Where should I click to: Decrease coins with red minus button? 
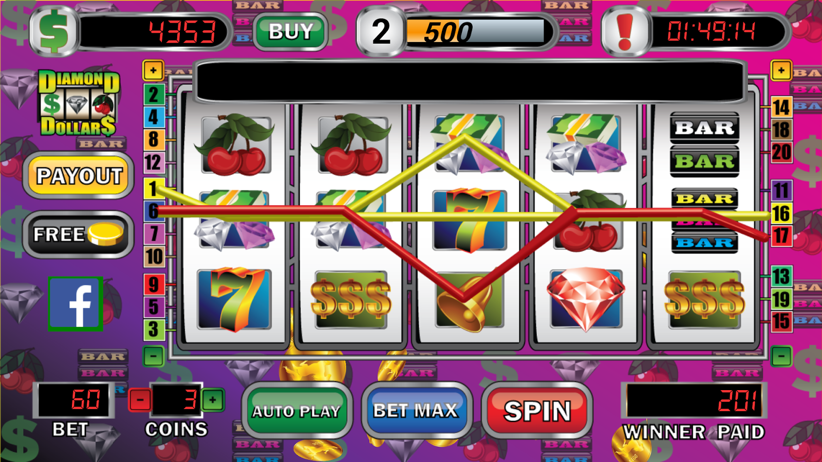(x=140, y=400)
